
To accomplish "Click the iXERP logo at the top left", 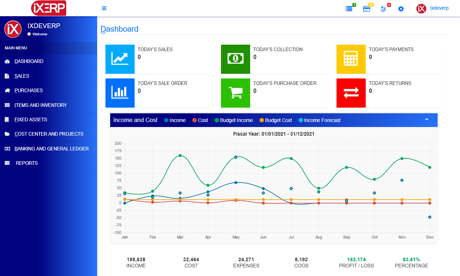I will tap(49, 8).
